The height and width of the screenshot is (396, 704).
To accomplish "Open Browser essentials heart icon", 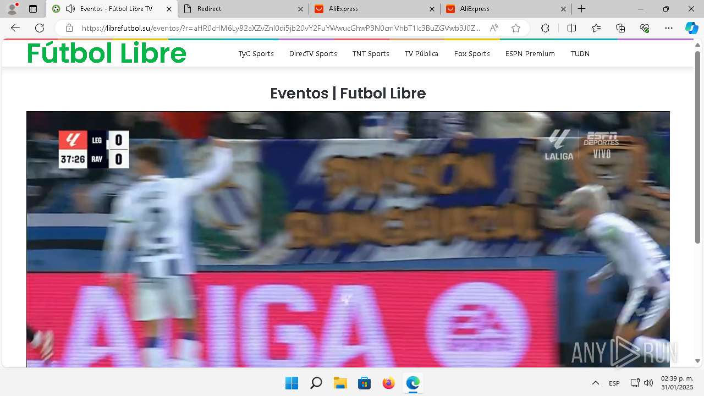I will pyautogui.click(x=645, y=28).
